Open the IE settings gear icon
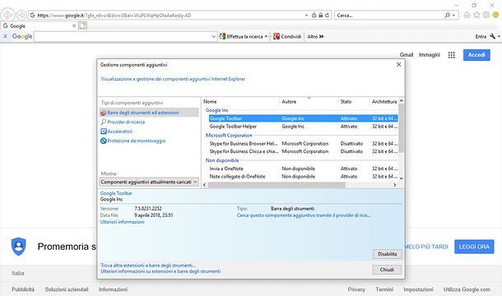The image size is (502, 296). 486,15
